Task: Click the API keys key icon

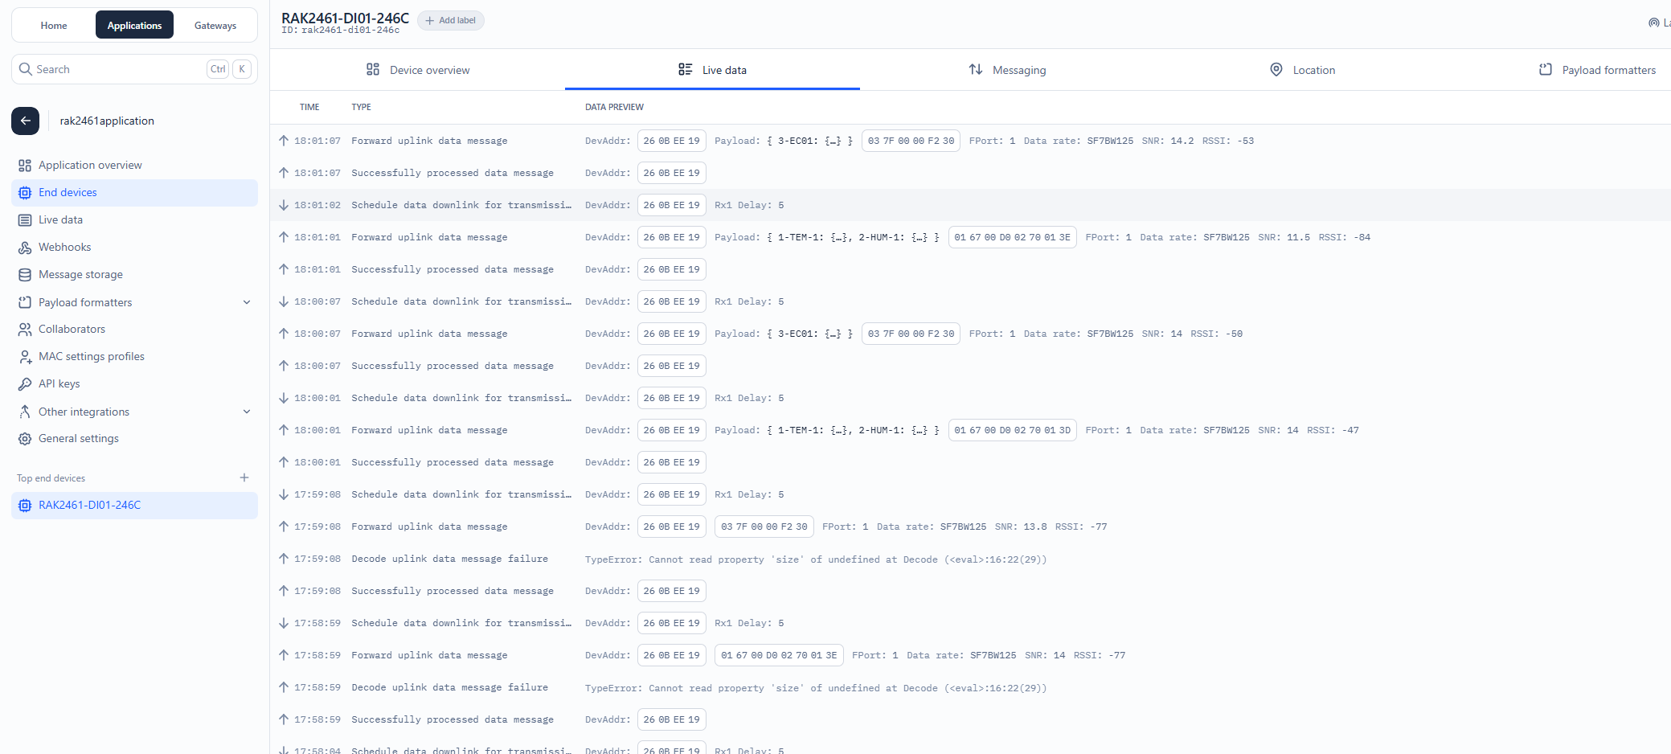Action: point(25,384)
